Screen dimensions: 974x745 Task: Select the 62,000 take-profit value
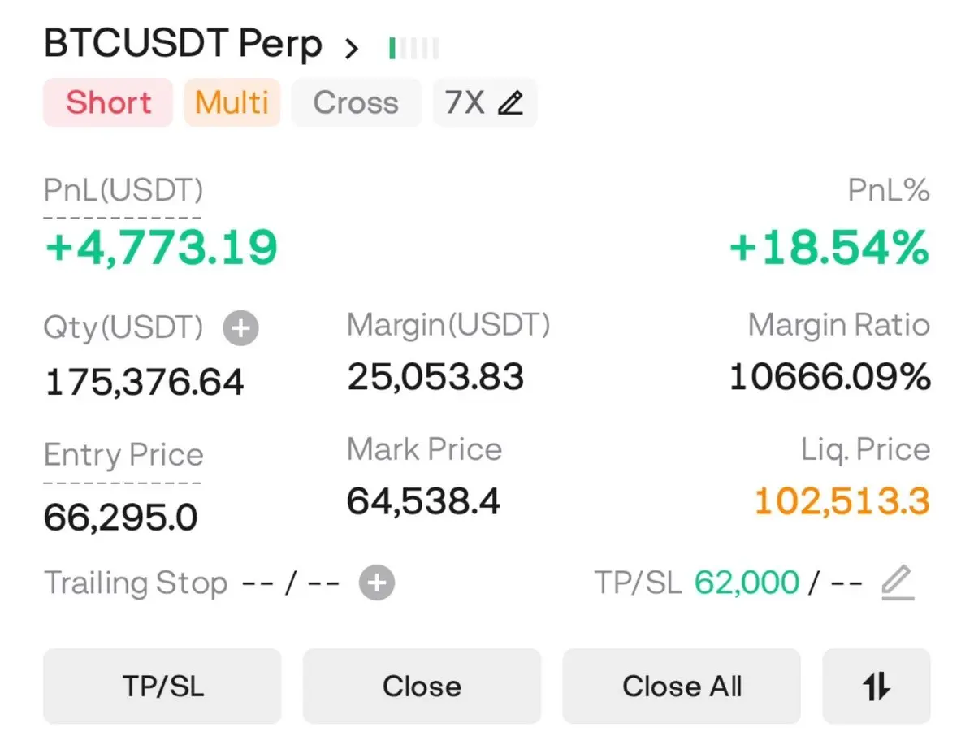746,583
